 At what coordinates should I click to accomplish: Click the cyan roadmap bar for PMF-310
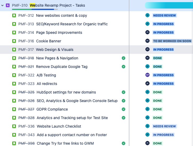[169, 5]
